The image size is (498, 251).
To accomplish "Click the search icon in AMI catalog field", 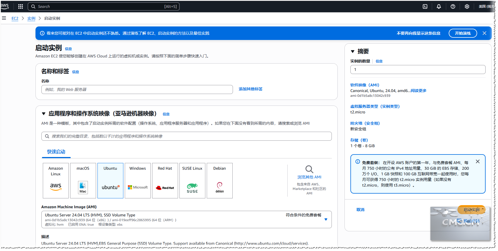I will pos(47,136).
